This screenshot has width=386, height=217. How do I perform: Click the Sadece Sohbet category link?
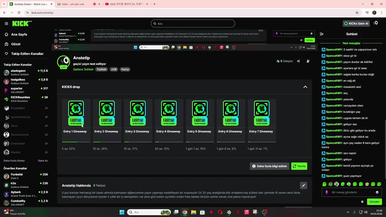83,69
